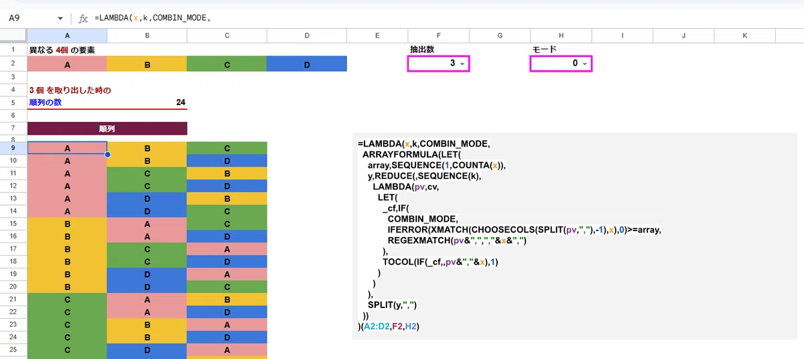This screenshot has height=359, width=804.
Task: Select column D header
Action: click(307, 34)
